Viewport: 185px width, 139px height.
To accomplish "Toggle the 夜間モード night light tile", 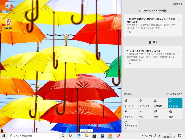I will 131,114.
